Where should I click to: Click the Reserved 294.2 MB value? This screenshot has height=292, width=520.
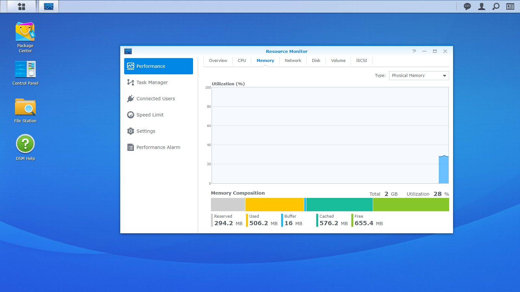(228, 223)
